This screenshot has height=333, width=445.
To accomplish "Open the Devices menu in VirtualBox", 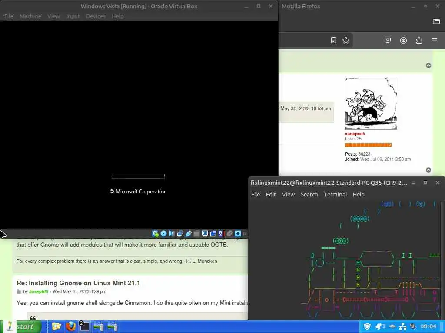I will pos(96,16).
